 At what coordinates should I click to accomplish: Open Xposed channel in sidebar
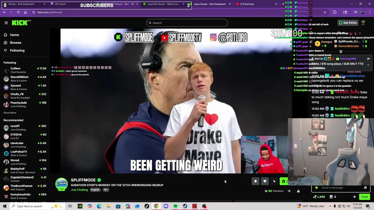[25, 87]
